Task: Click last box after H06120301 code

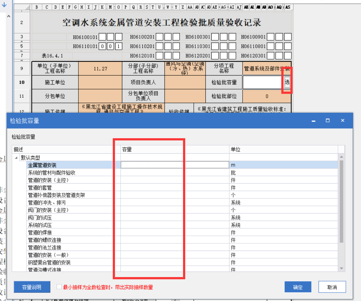Action: tap(288, 56)
